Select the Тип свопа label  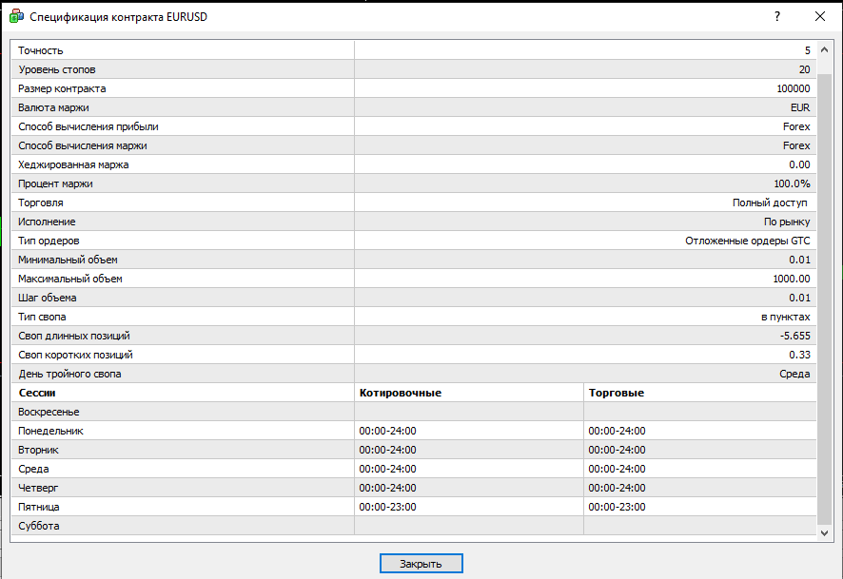click(x=42, y=317)
